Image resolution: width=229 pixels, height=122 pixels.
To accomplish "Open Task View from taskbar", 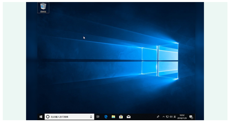I will (98, 117).
